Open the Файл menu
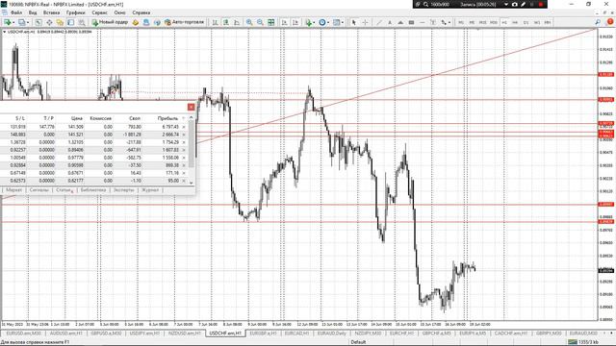The width and height of the screenshot is (616, 346). (x=16, y=12)
